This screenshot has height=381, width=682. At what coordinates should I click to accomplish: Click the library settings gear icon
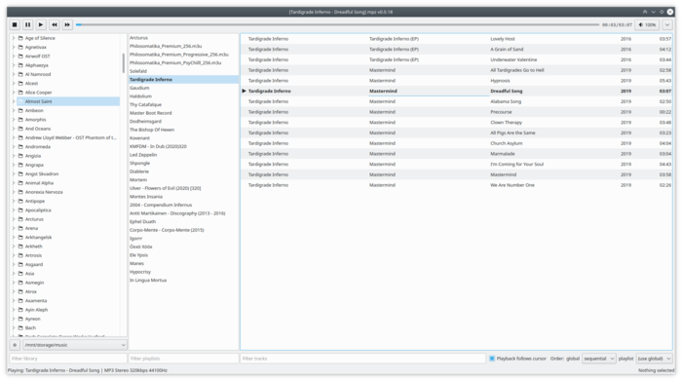(15, 345)
